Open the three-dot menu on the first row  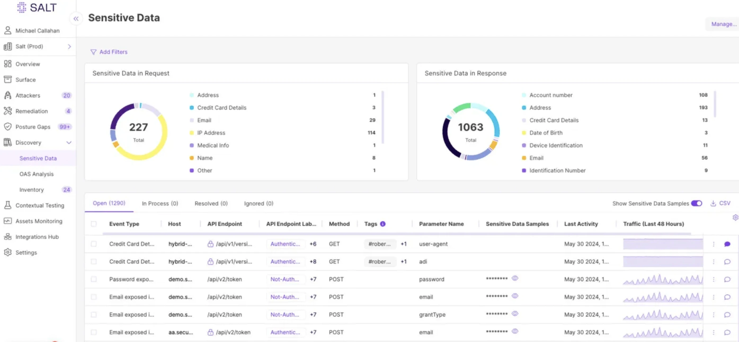(x=714, y=244)
